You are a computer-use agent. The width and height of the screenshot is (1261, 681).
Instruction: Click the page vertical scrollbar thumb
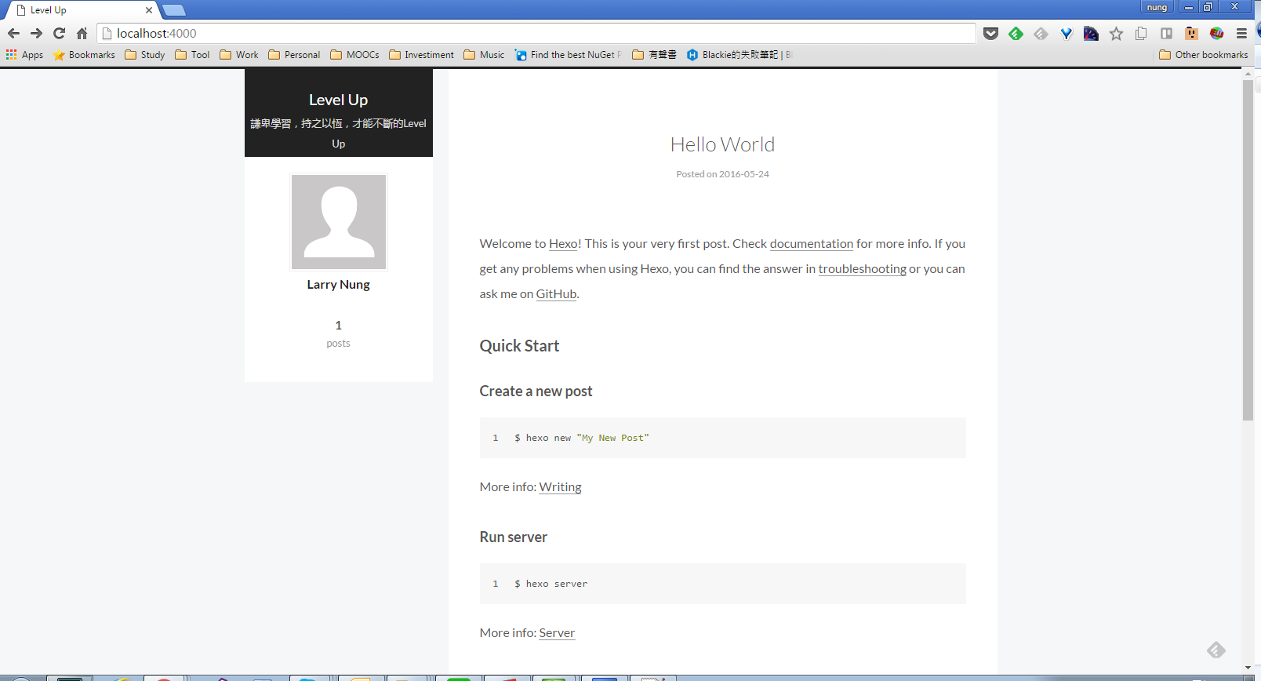pyautogui.click(x=1248, y=249)
